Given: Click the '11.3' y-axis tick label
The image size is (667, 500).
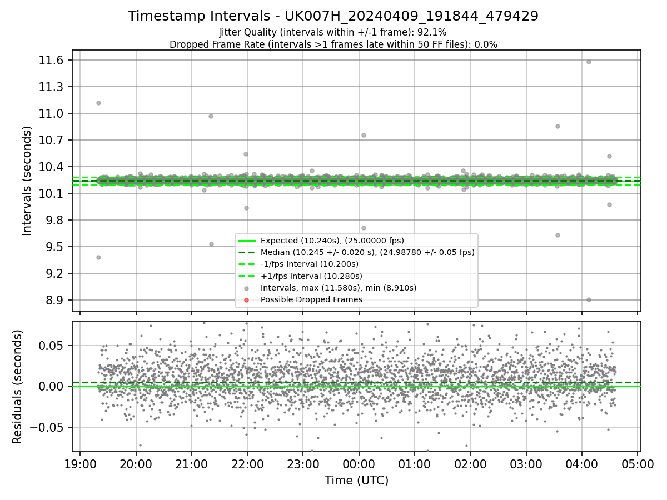Looking at the screenshot, I should coord(51,87).
